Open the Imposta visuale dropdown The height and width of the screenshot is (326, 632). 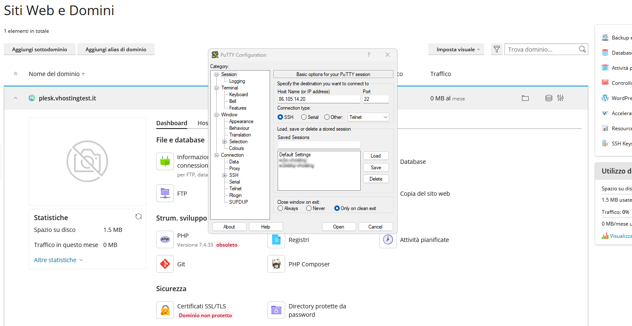[x=456, y=49]
